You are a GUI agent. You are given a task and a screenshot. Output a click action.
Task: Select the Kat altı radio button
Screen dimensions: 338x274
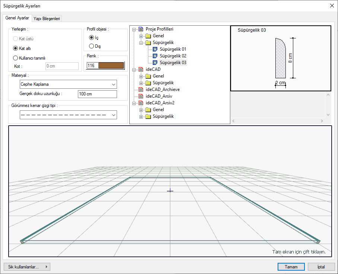click(15, 48)
